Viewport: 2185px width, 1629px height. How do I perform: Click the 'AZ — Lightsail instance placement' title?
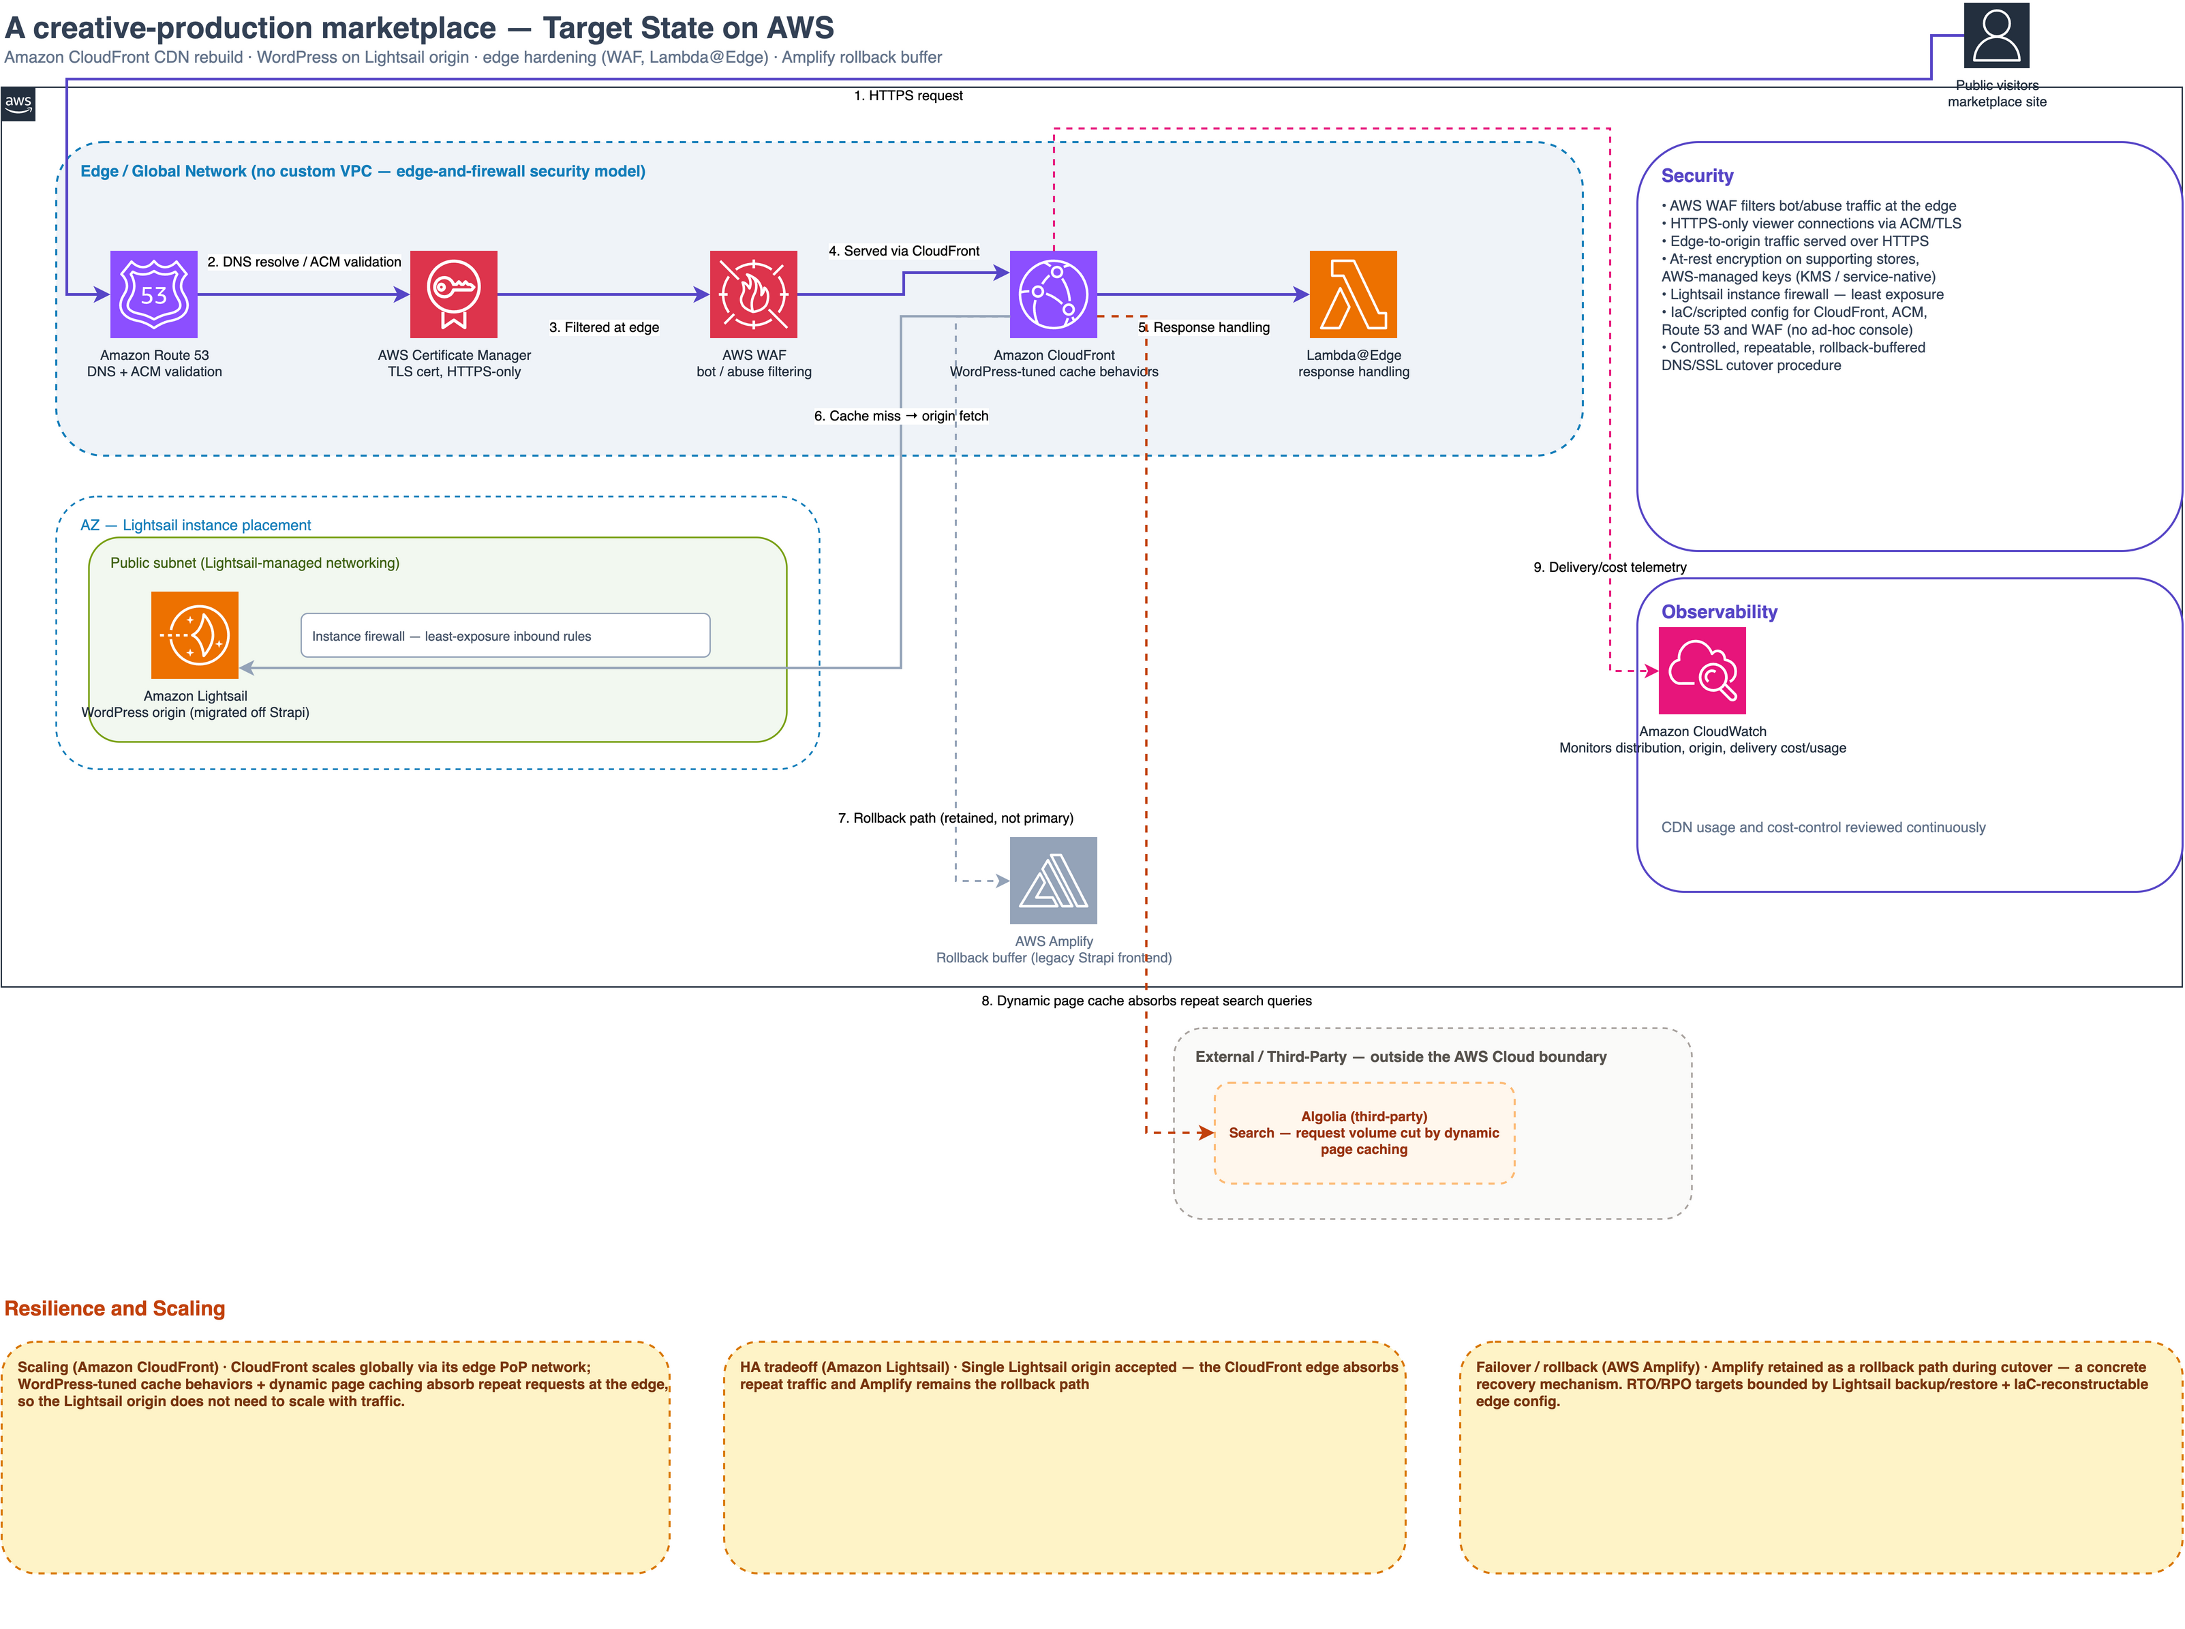point(195,526)
